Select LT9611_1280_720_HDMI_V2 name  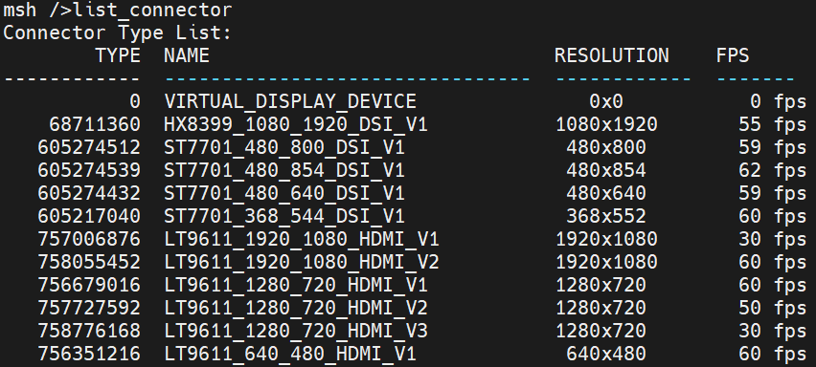[296, 308]
